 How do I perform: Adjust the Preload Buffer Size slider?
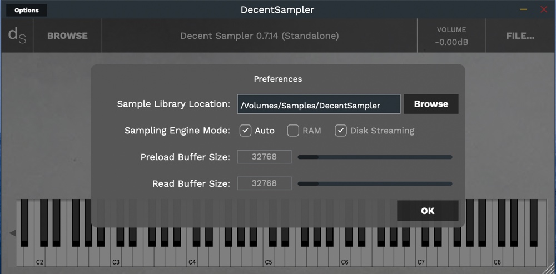coord(375,157)
